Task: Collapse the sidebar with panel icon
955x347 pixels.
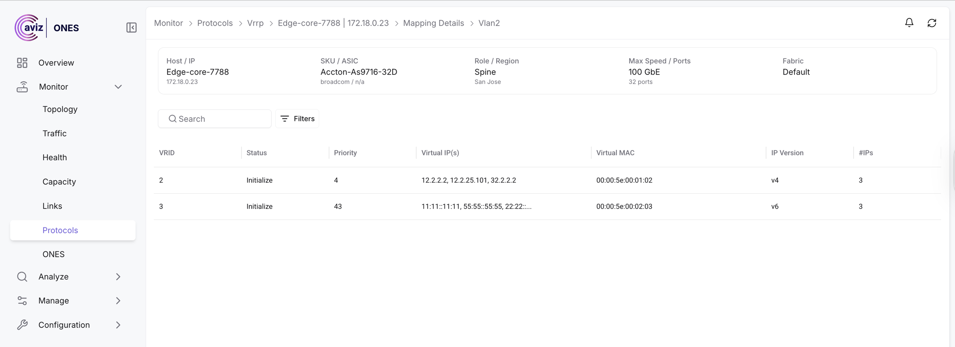Action: click(x=131, y=28)
